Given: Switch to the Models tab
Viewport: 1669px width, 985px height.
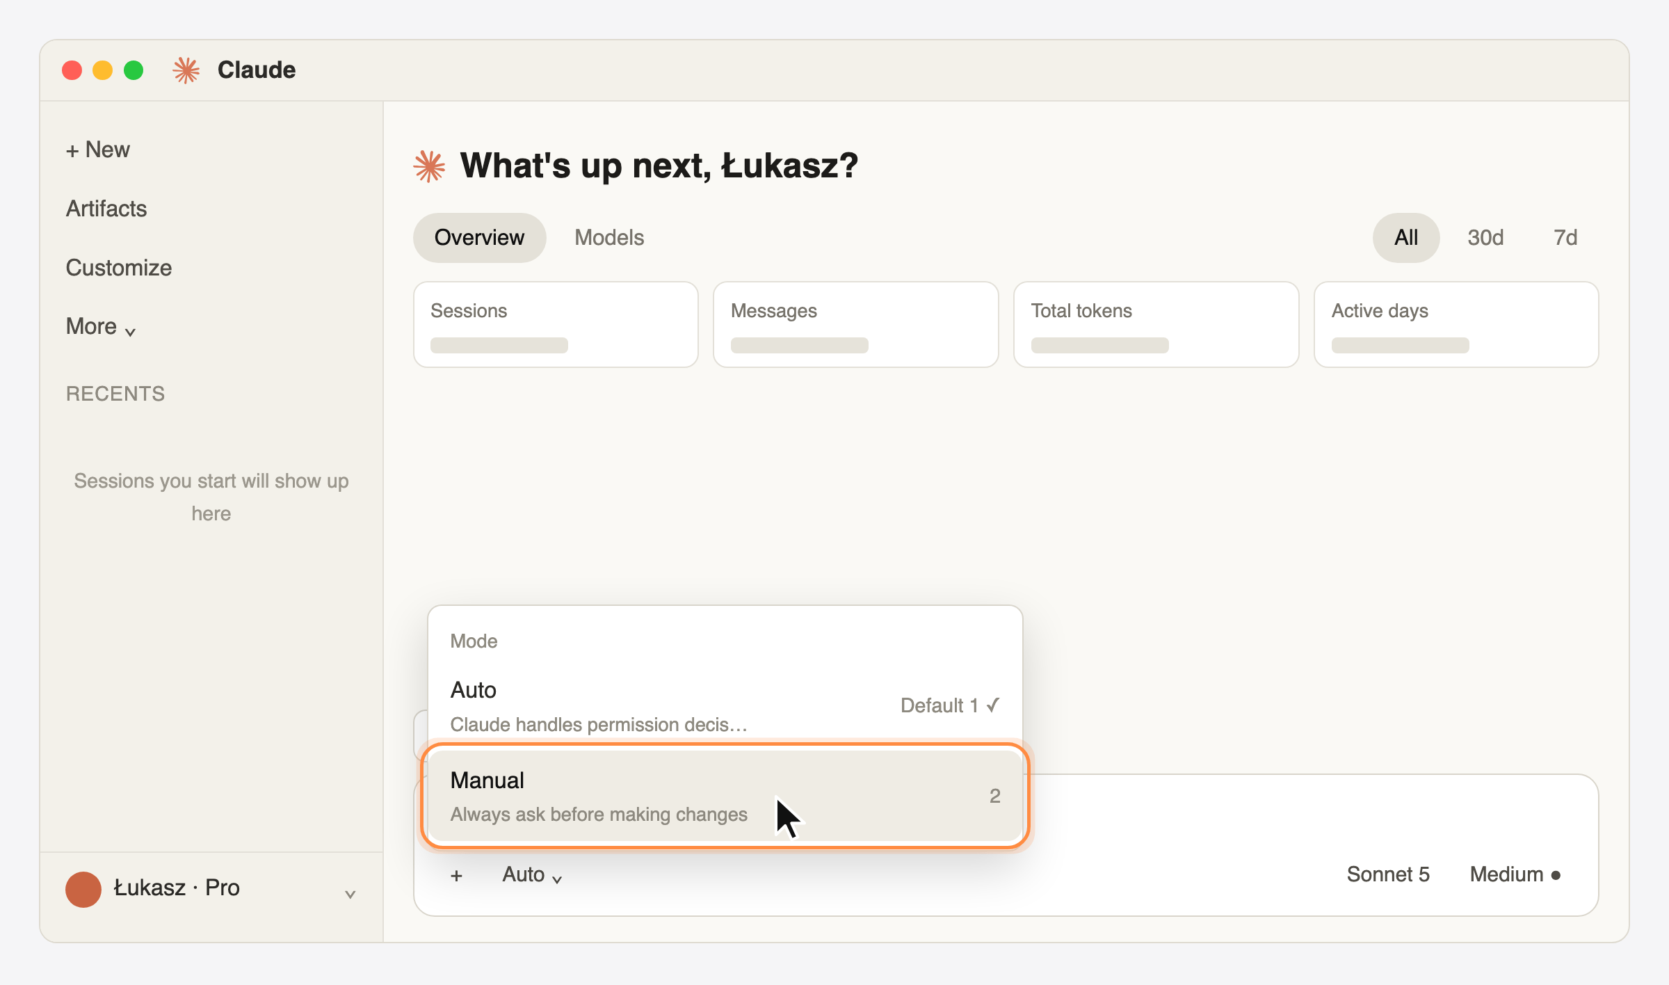Looking at the screenshot, I should click(609, 238).
